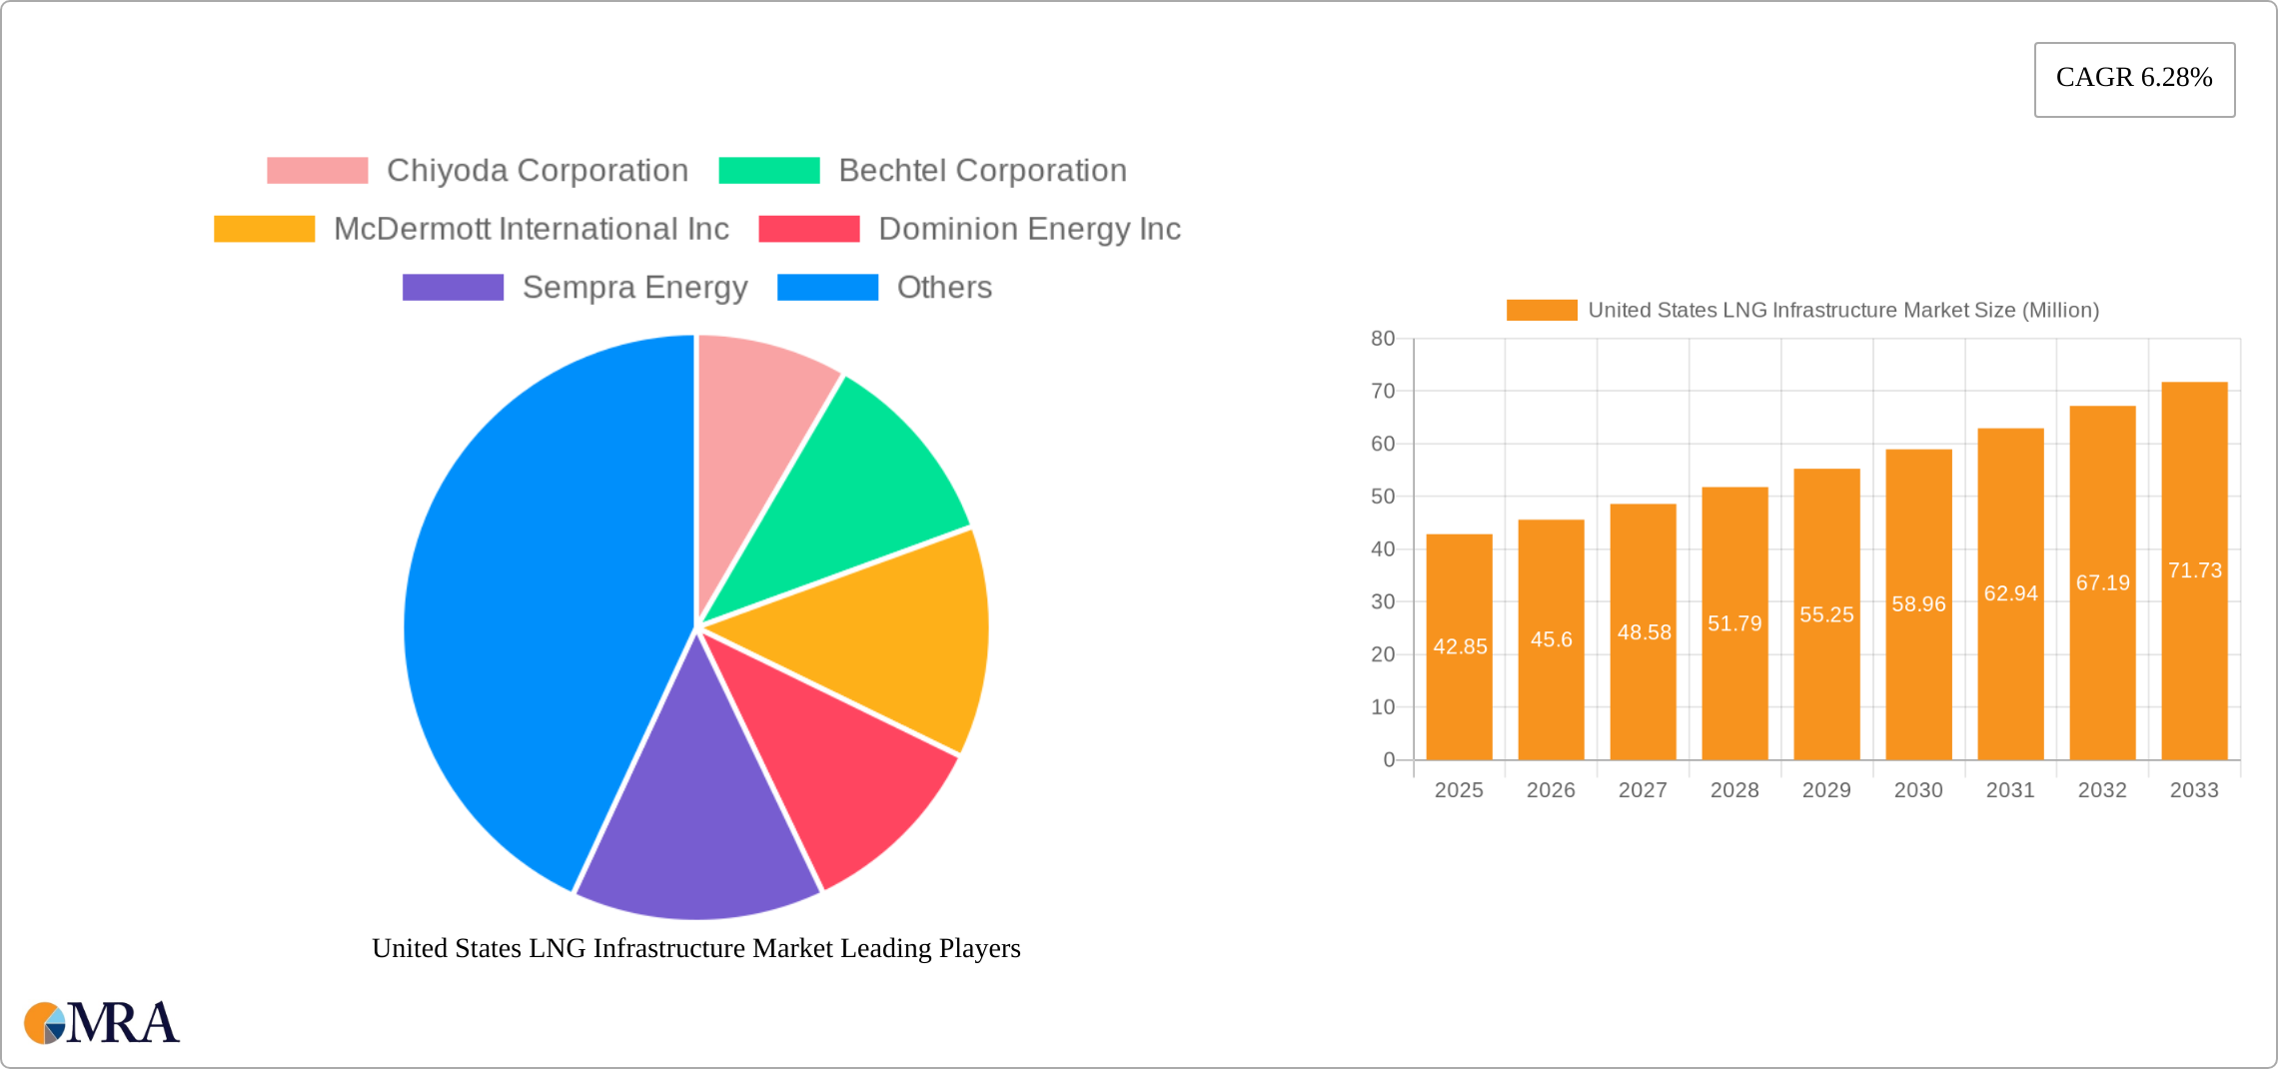Click the MRA logo
Screen dimensions: 2278x1069
[102, 1023]
